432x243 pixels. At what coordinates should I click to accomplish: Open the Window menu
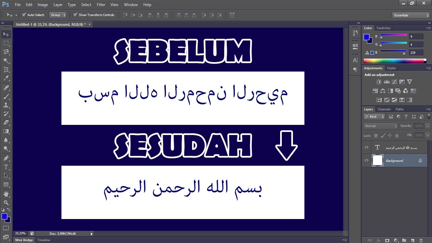coord(131,5)
